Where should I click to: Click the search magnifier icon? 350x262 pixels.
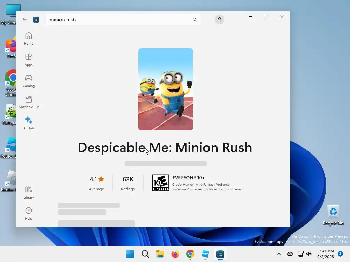click(194, 20)
